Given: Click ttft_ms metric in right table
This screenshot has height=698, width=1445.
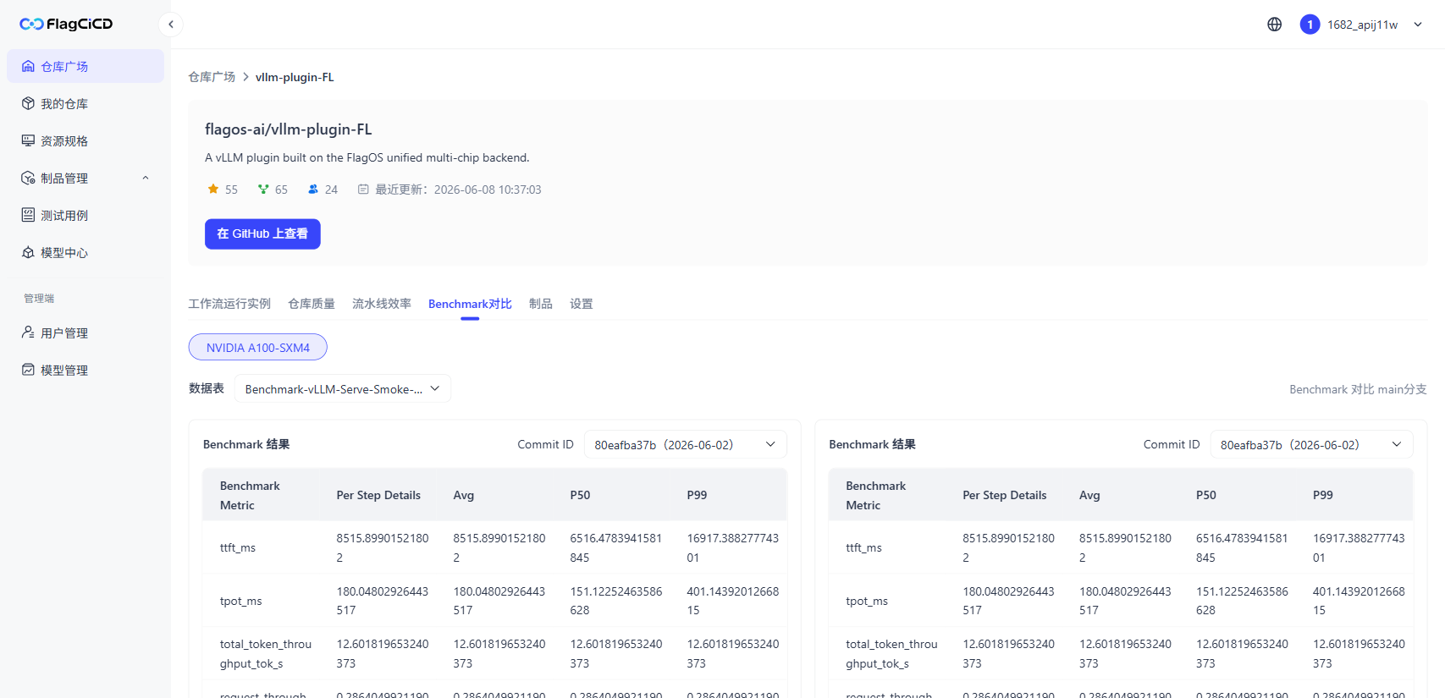Looking at the screenshot, I should pyautogui.click(x=863, y=547).
